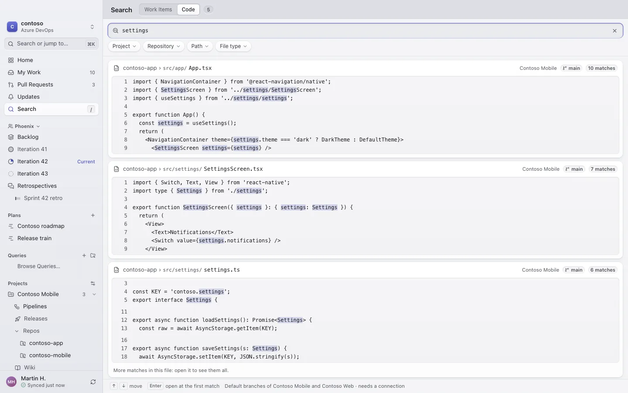The width and height of the screenshot is (628, 393).
Task: Create new query folder icon
Action: coord(93,255)
